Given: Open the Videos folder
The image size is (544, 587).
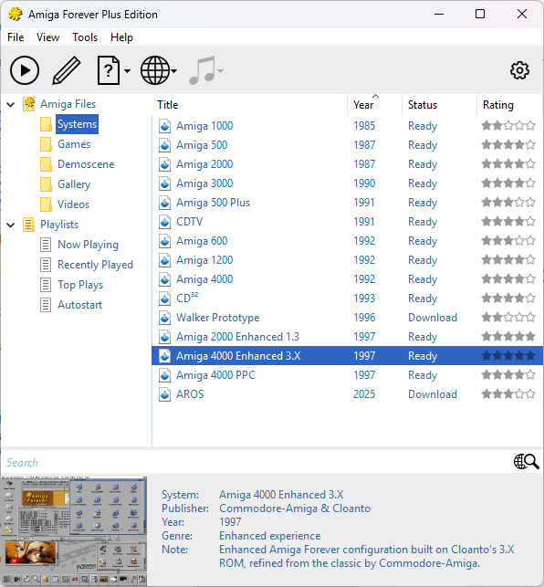Looking at the screenshot, I should coord(73,204).
